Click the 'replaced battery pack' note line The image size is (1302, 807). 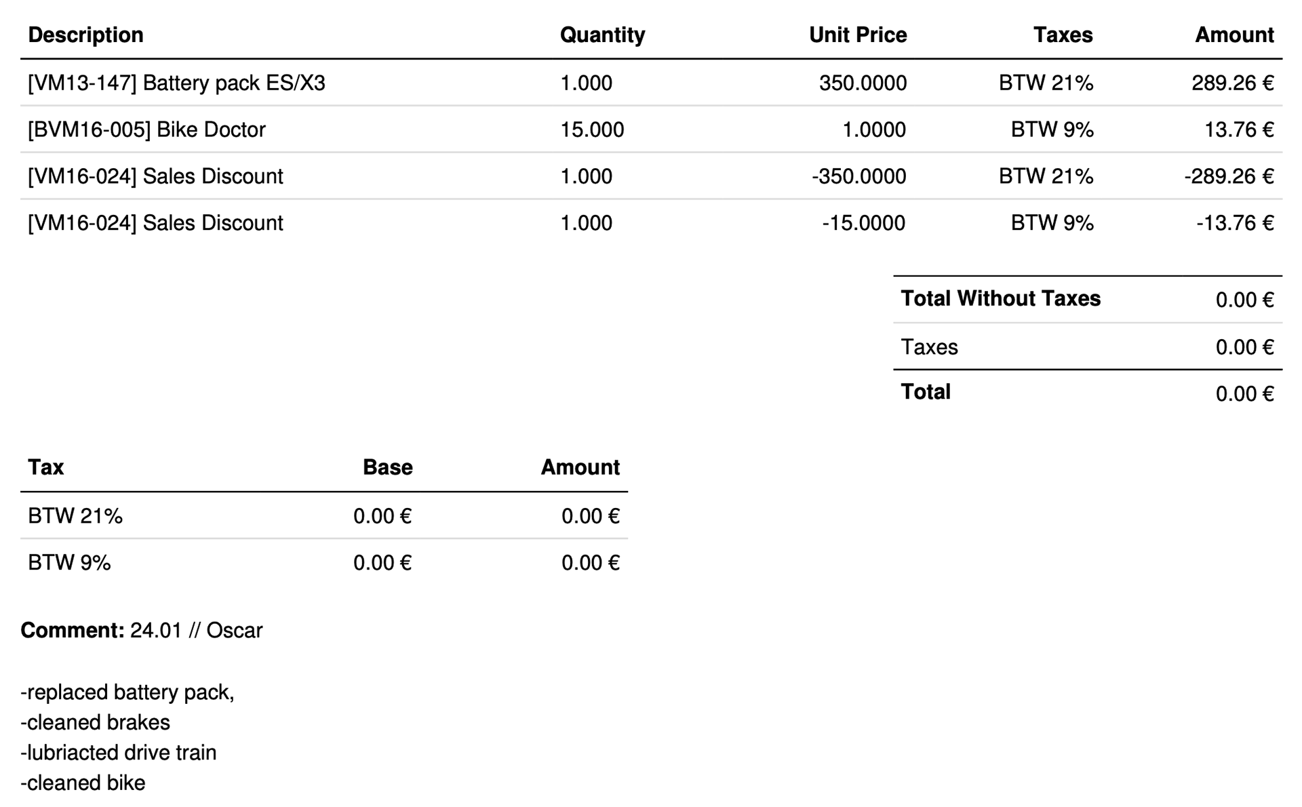click(127, 692)
